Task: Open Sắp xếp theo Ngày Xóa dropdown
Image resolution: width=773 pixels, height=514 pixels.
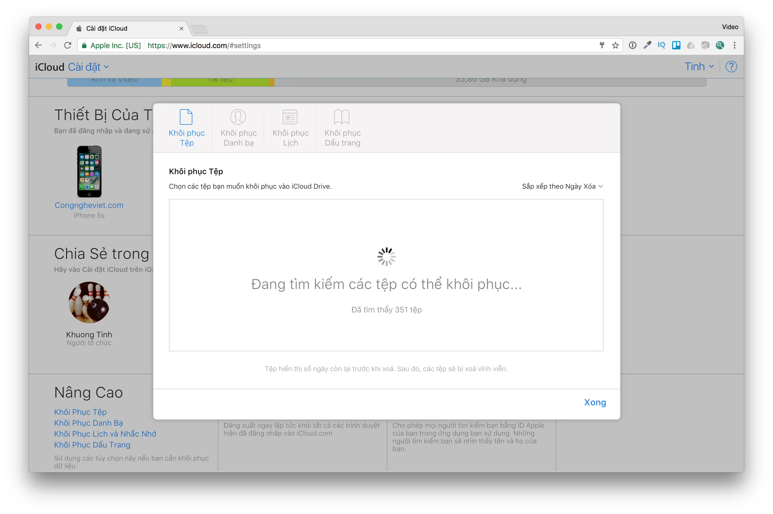Action: click(562, 186)
